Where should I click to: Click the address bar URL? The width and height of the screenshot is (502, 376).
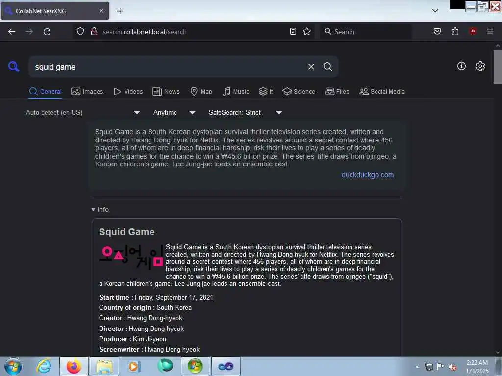click(x=145, y=32)
